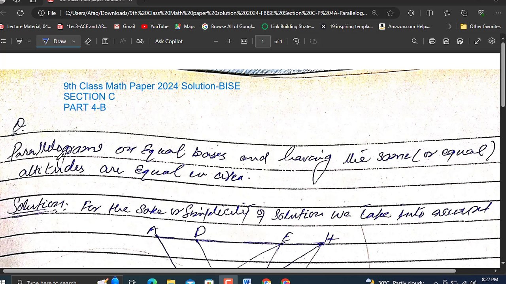Click the address bar zoom icon
This screenshot has height=284, width=506.
[x=375, y=13]
